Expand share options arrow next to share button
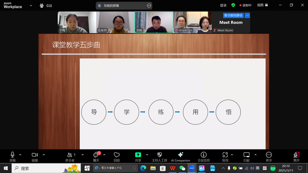 (147, 155)
